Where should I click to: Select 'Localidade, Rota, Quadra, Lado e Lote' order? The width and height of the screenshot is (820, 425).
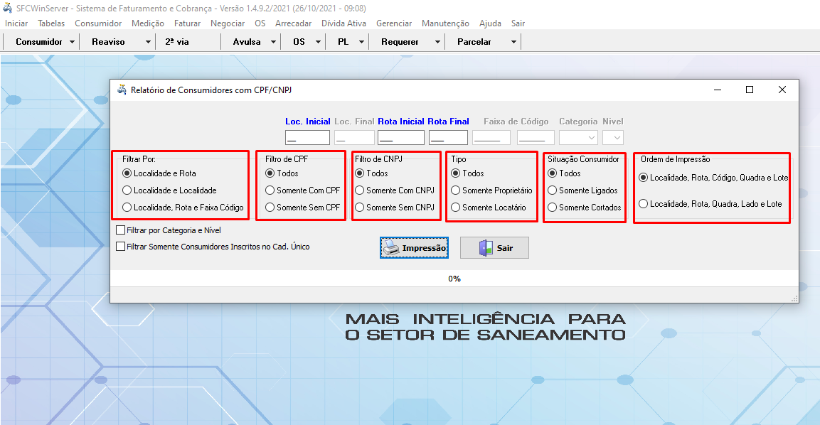(644, 204)
